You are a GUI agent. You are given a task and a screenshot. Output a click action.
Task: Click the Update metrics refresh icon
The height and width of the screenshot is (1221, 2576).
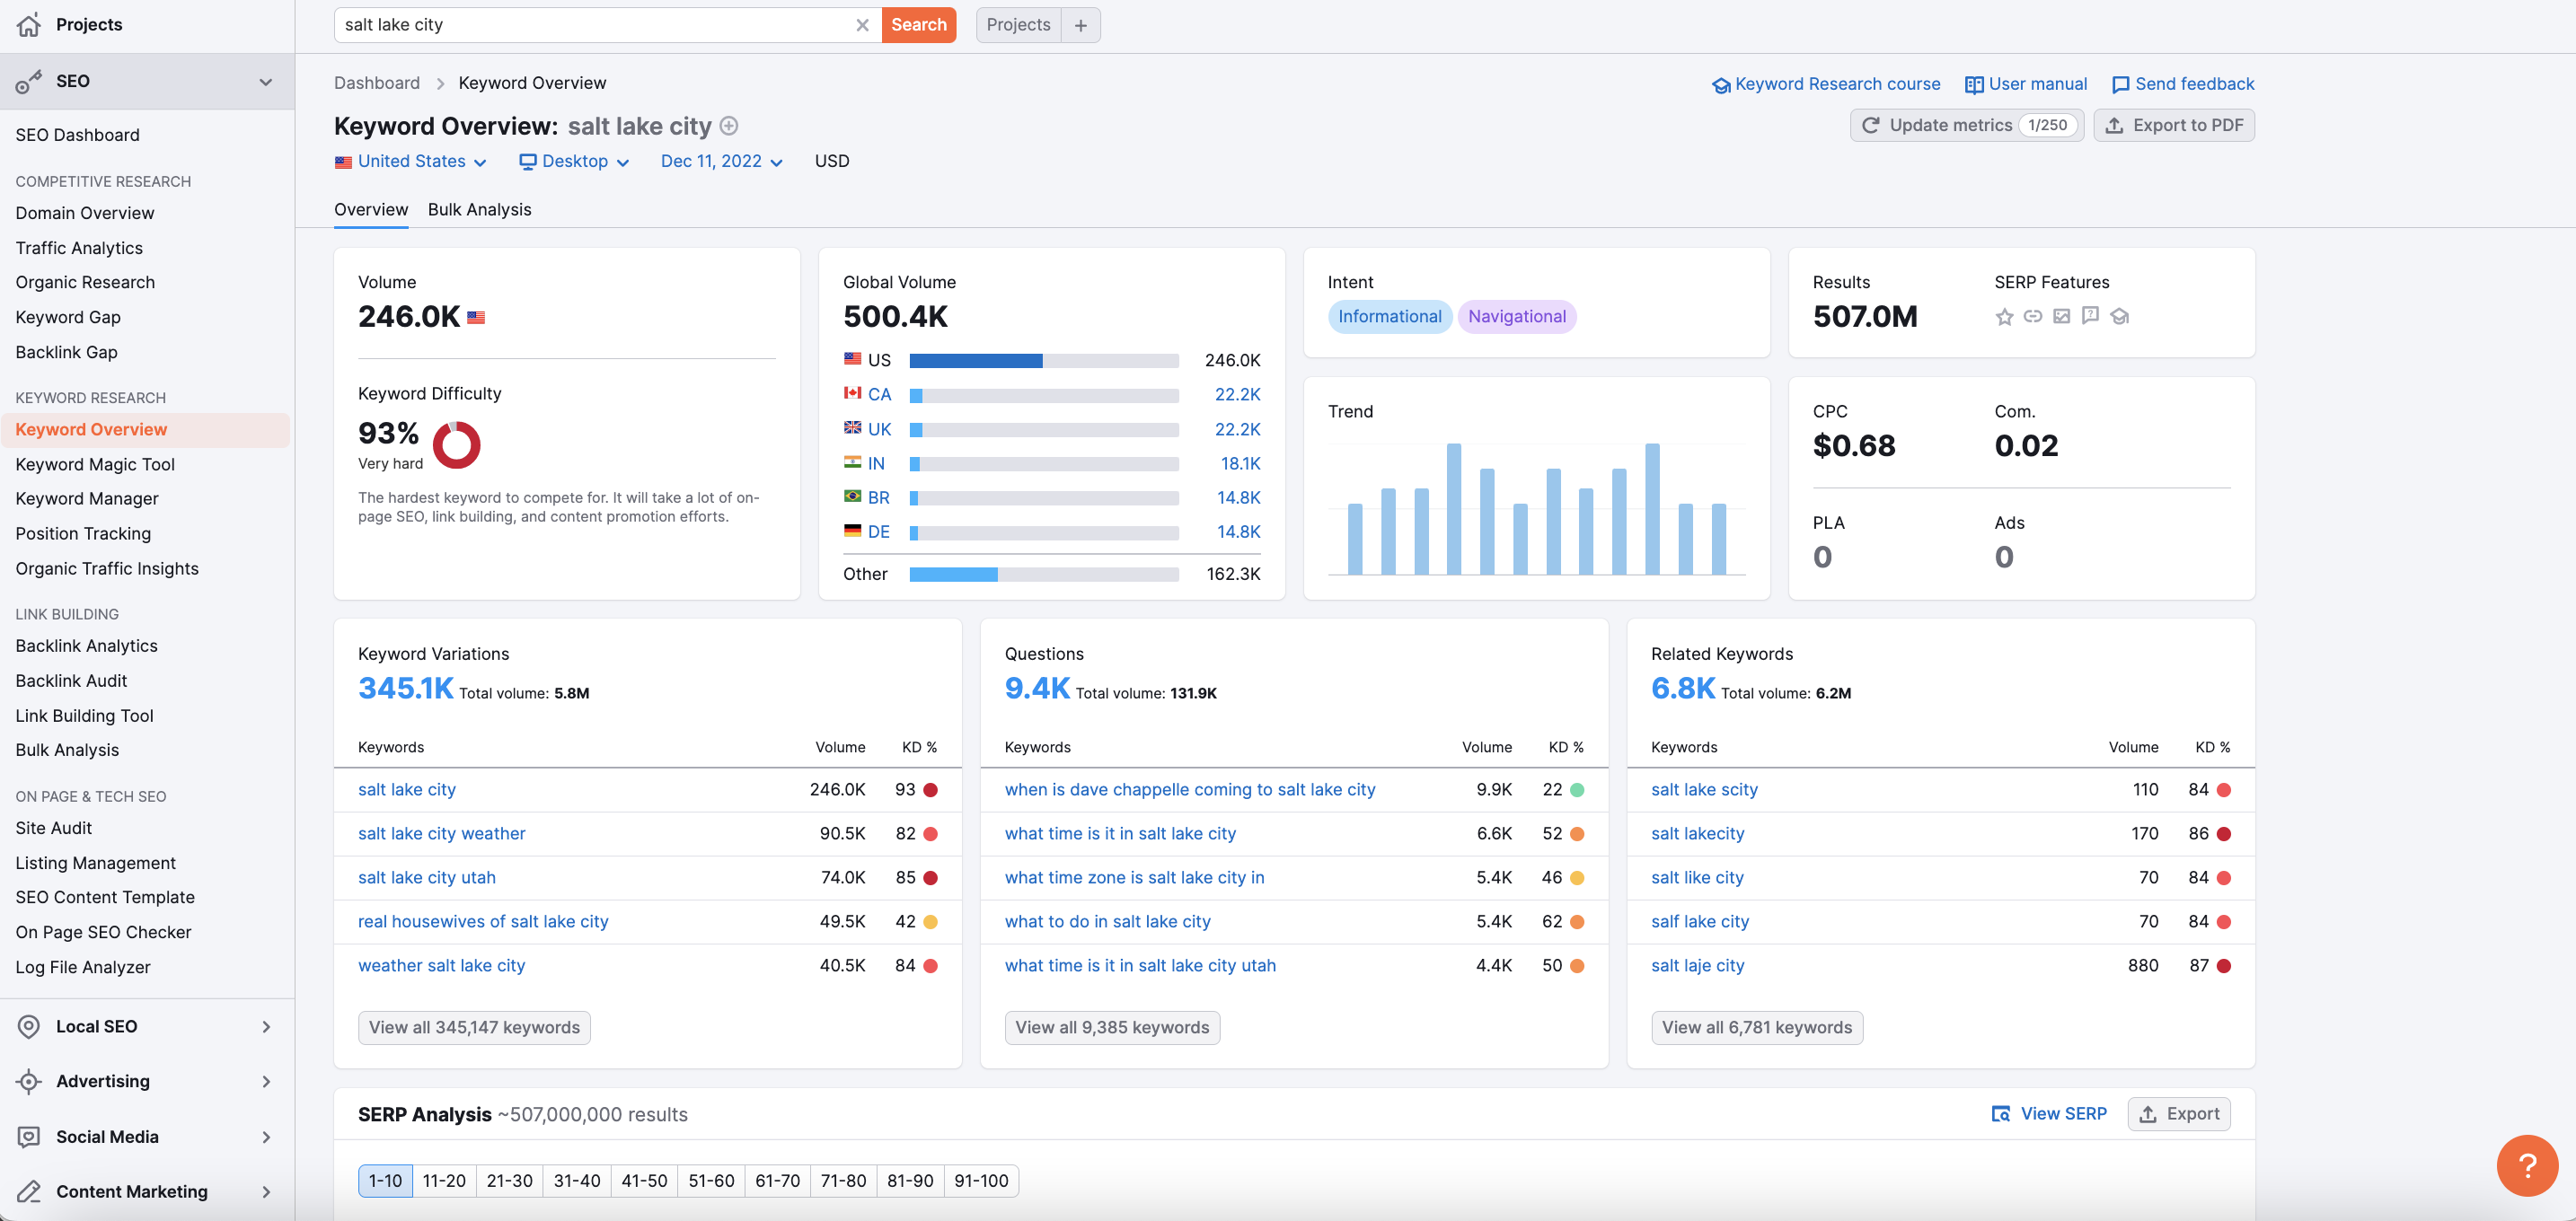coord(1869,125)
